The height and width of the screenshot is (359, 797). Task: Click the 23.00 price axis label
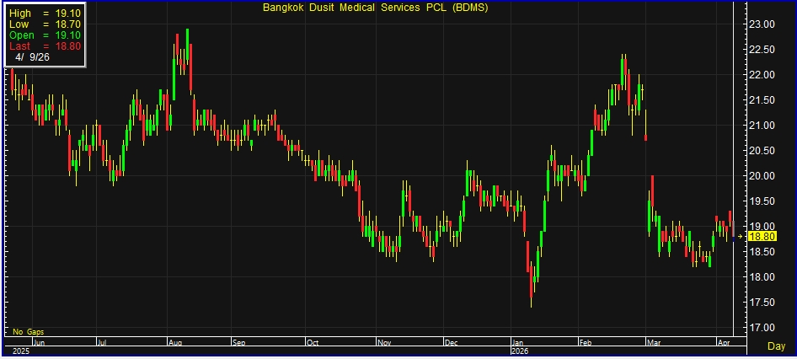coord(762,24)
